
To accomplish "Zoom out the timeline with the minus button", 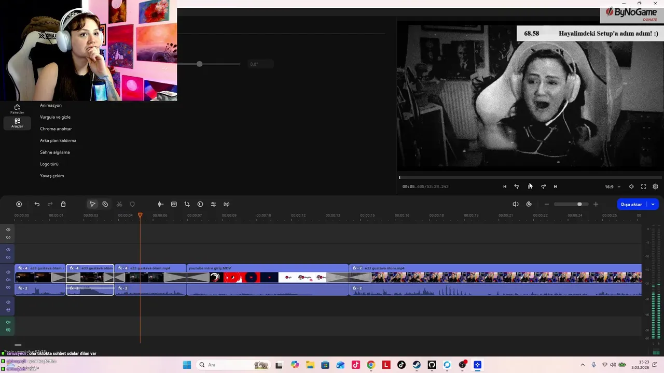I will (547, 204).
